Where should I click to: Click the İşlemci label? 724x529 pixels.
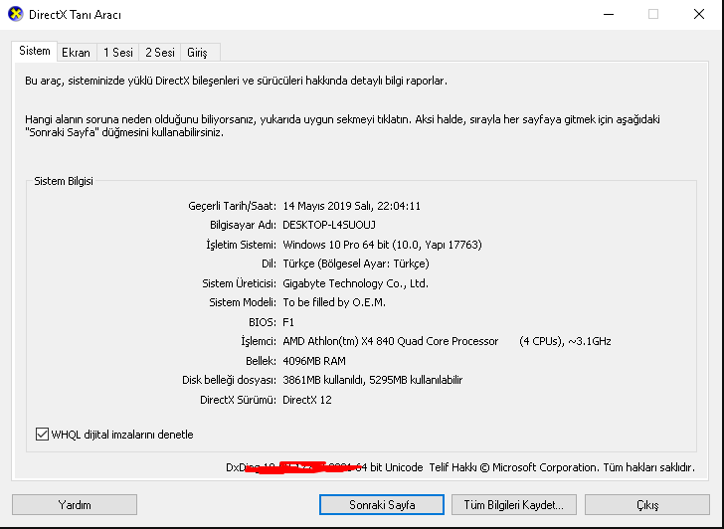[259, 341]
